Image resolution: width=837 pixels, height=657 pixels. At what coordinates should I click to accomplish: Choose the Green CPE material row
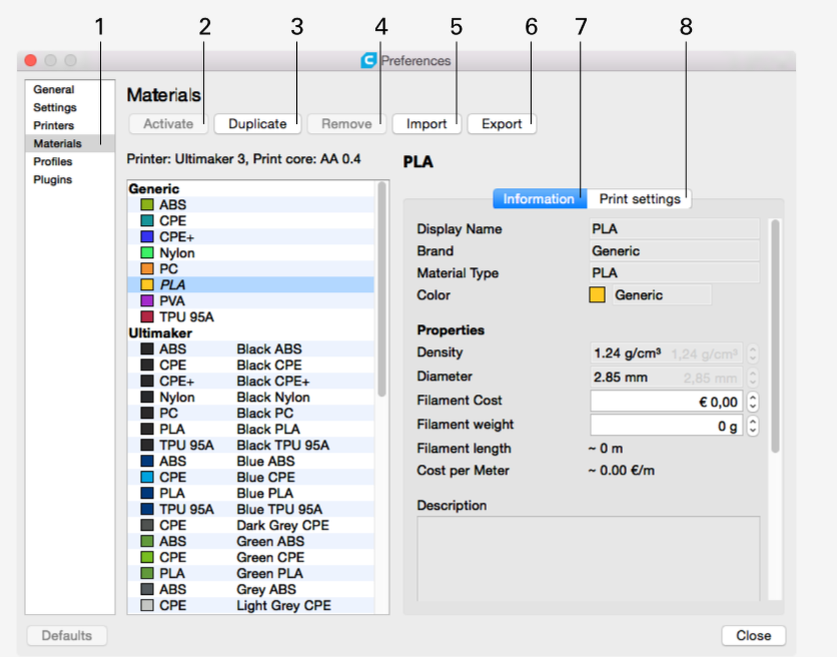pos(251,558)
